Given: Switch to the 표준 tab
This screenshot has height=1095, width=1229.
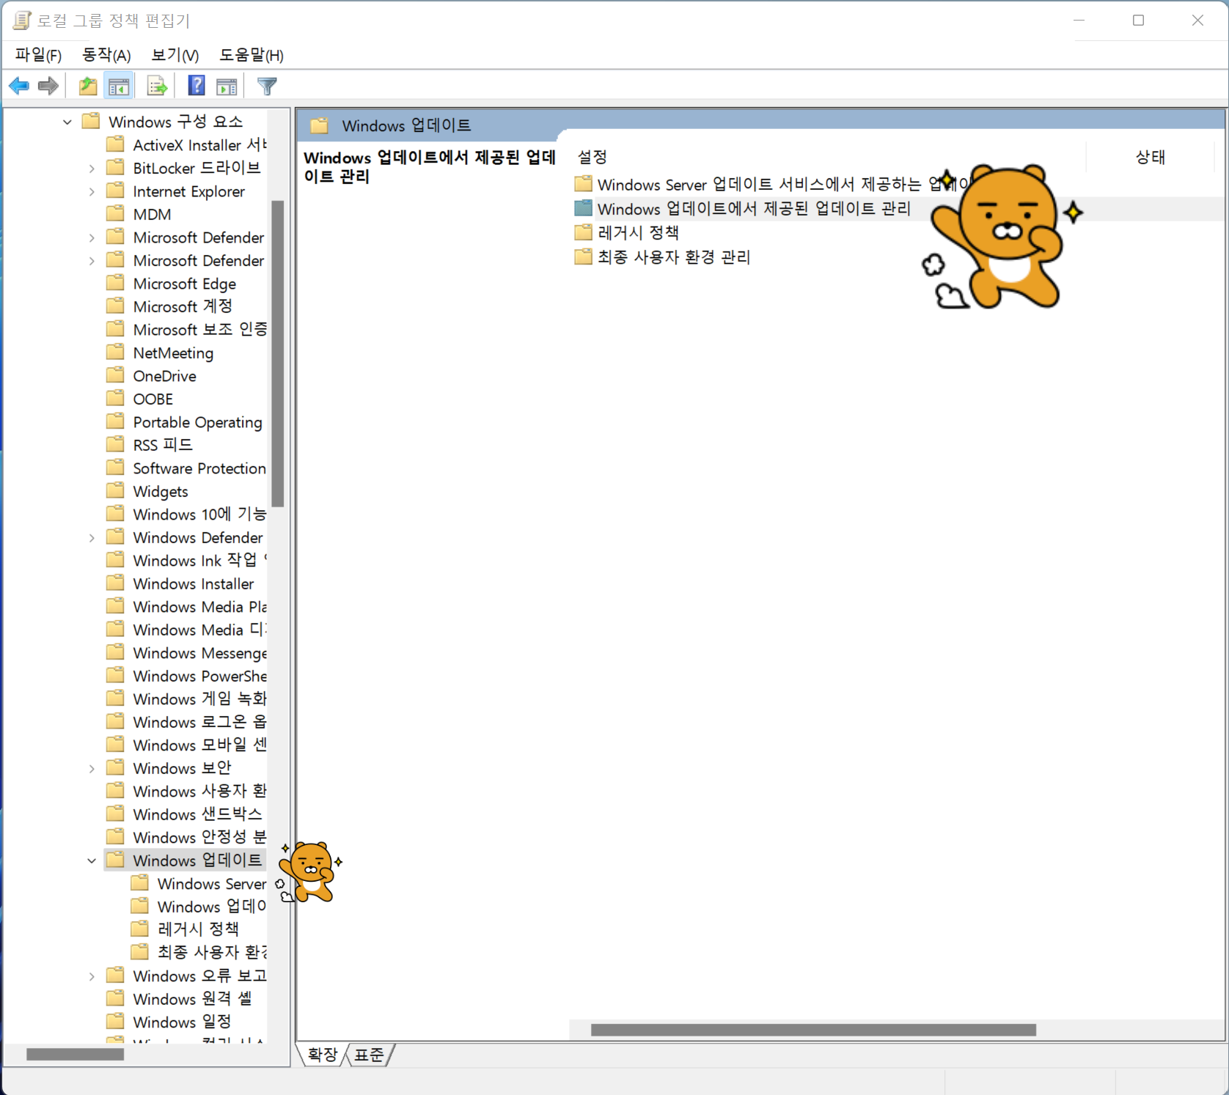Looking at the screenshot, I should pyautogui.click(x=369, y=1055).
